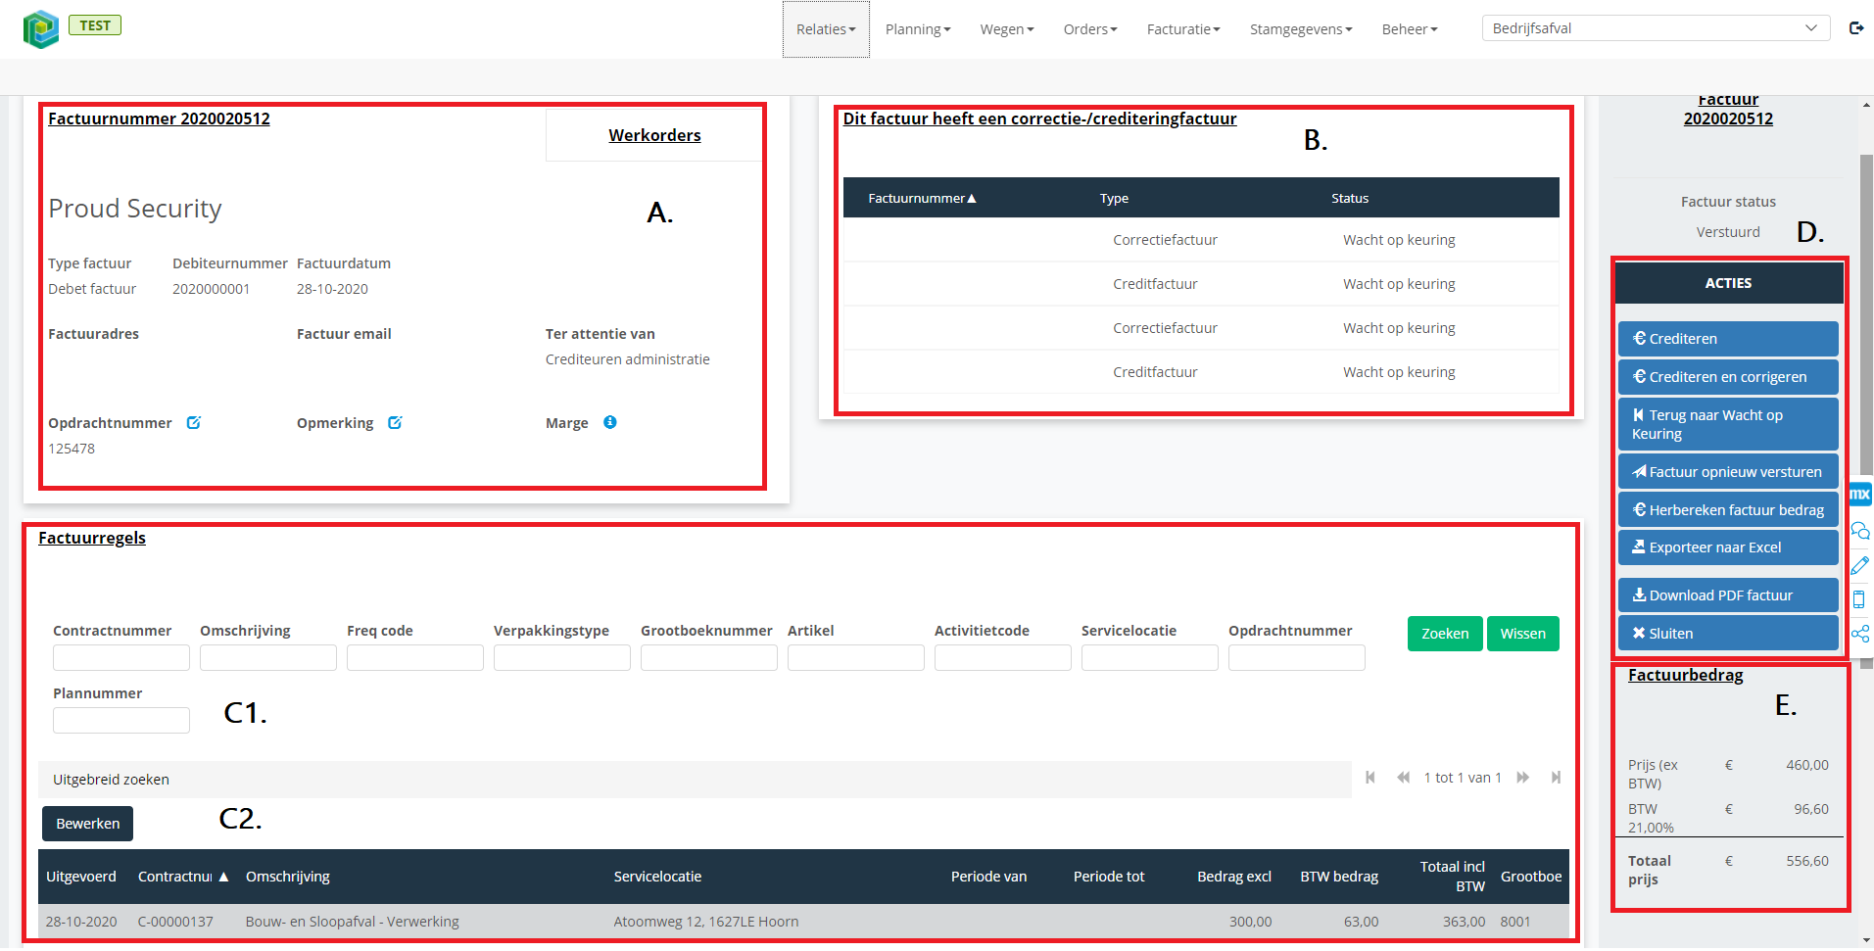Edit Opmerking with the pencil icon
1874x951 pixels.
(395, 422)
